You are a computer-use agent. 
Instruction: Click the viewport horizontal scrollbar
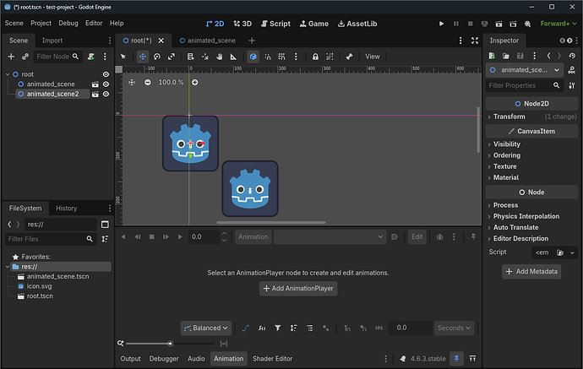coord(271,223)
